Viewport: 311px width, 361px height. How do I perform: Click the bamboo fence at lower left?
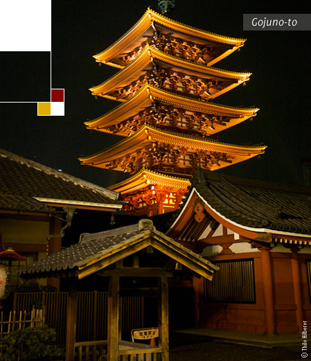point(22,321)
